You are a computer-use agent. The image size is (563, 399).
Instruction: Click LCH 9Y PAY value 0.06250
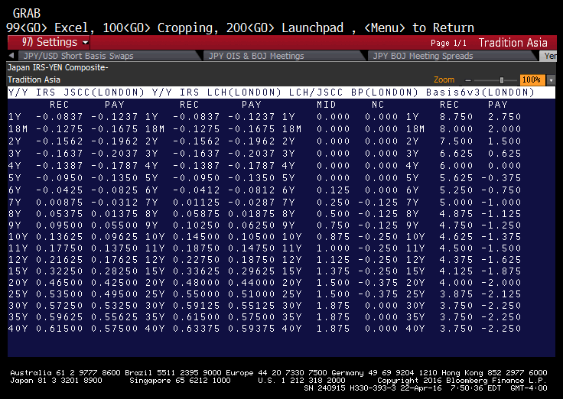[x=251, y=225]
